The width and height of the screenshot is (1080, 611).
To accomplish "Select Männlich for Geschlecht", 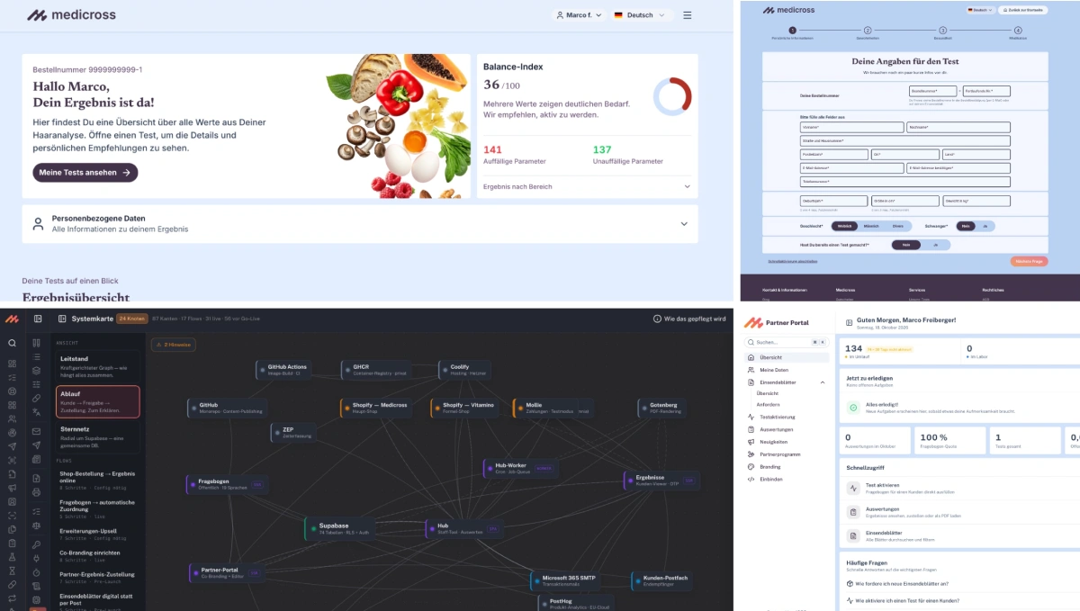I will [870, 226].
